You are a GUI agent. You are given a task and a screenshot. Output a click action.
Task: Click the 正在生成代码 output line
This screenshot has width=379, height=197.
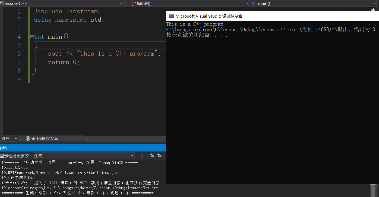tap(20, 178)
